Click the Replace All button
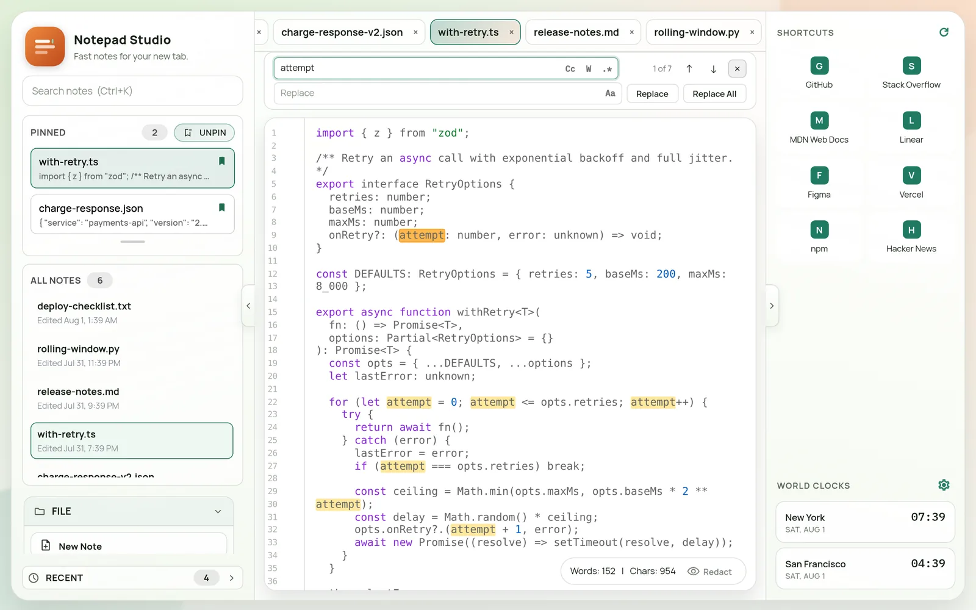 pos(714,94)
